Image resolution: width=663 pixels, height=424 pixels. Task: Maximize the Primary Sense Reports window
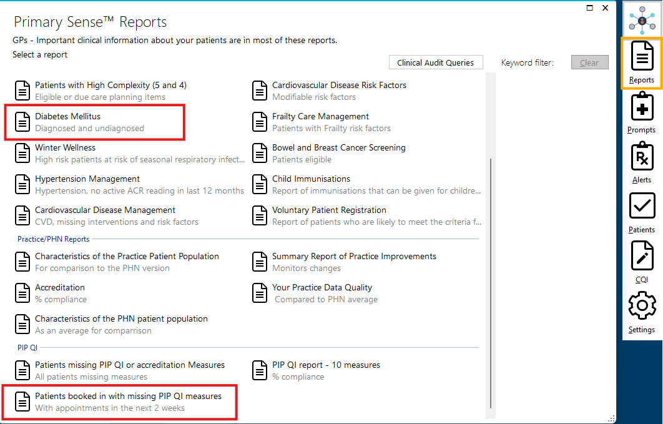point(590,7)
